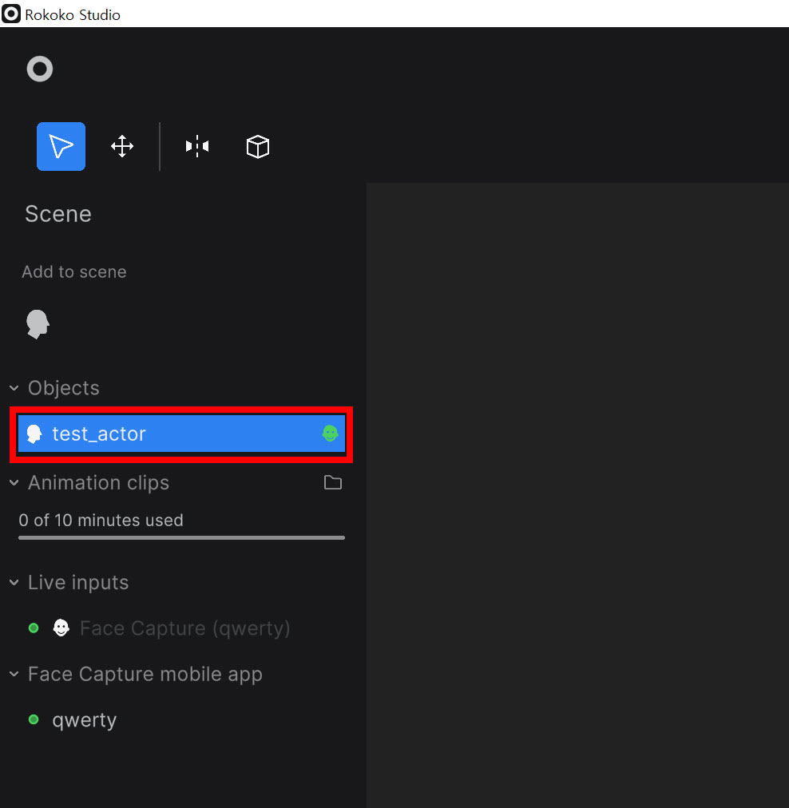Select the test_actor object row
The height and width of the screenshot is (808, 789).
[x=181, y=434]
